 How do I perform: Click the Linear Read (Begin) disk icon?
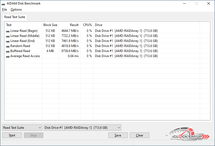[8, 31]
